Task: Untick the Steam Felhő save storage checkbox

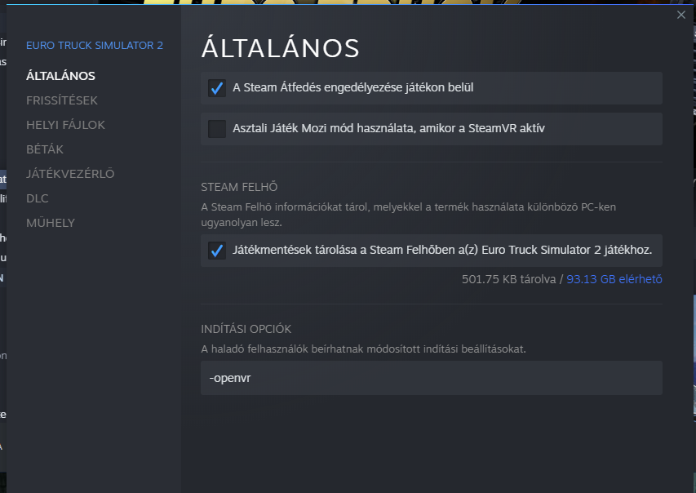Action: (x=217, y=251)
